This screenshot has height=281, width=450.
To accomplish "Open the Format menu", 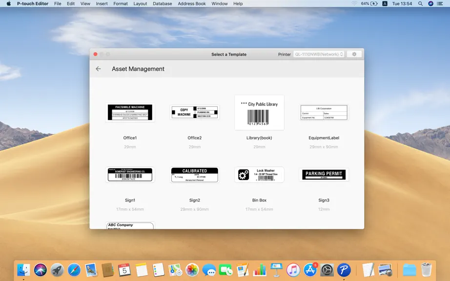I will click(x=121, y=4).
